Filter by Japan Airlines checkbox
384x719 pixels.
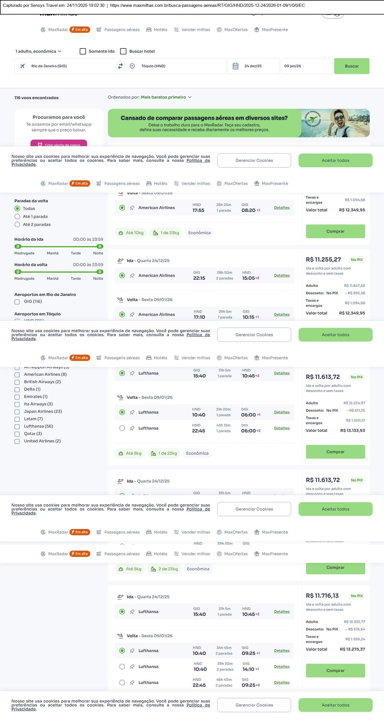point(17,412)
